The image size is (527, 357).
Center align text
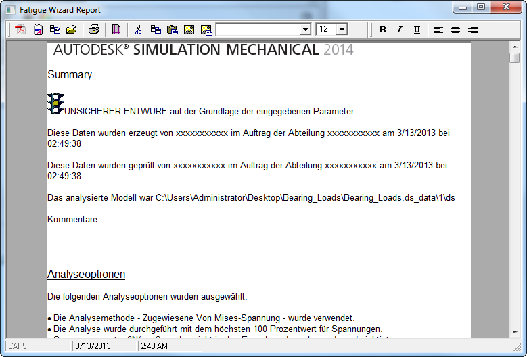point(455,30)
